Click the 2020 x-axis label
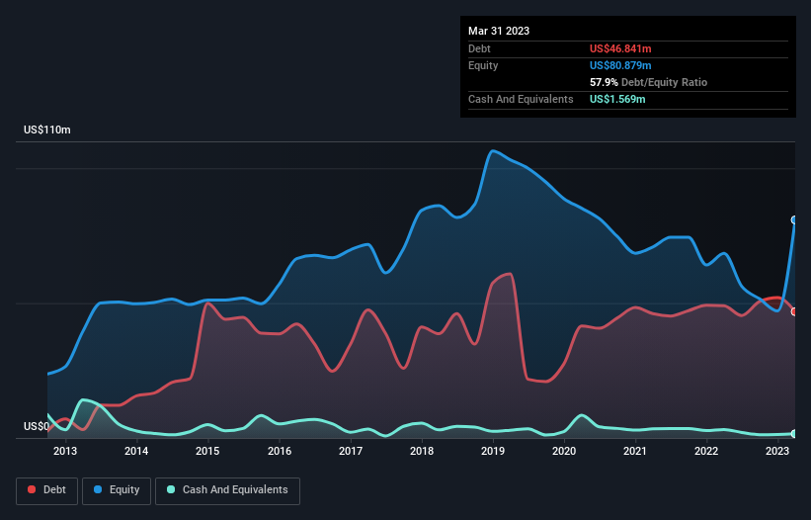 [x=564, y=451]
